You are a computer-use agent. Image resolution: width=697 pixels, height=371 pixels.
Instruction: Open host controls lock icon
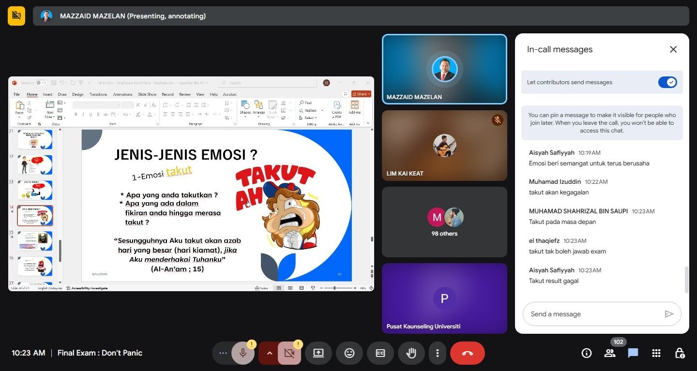coord(680,353)
